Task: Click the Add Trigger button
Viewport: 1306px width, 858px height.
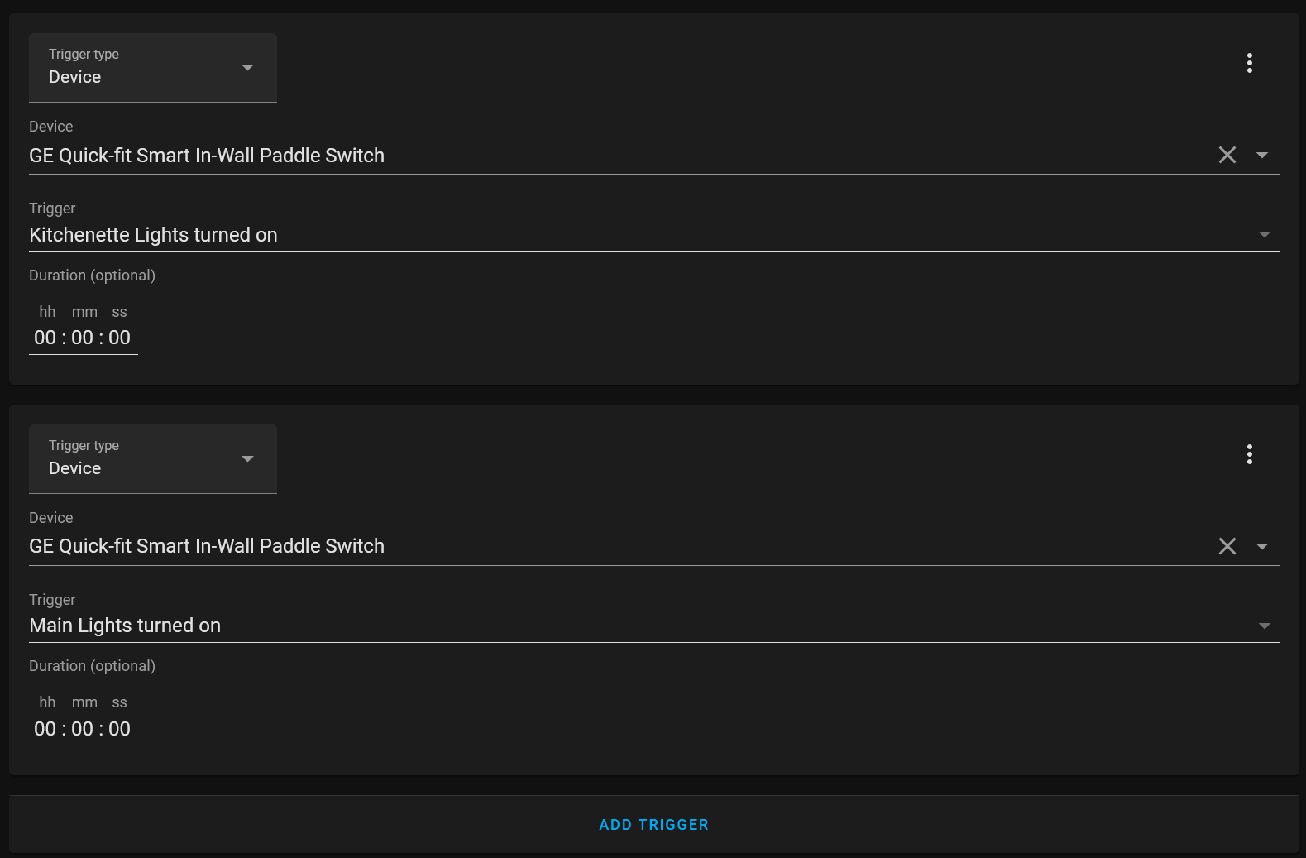Action: coord(653,825)
